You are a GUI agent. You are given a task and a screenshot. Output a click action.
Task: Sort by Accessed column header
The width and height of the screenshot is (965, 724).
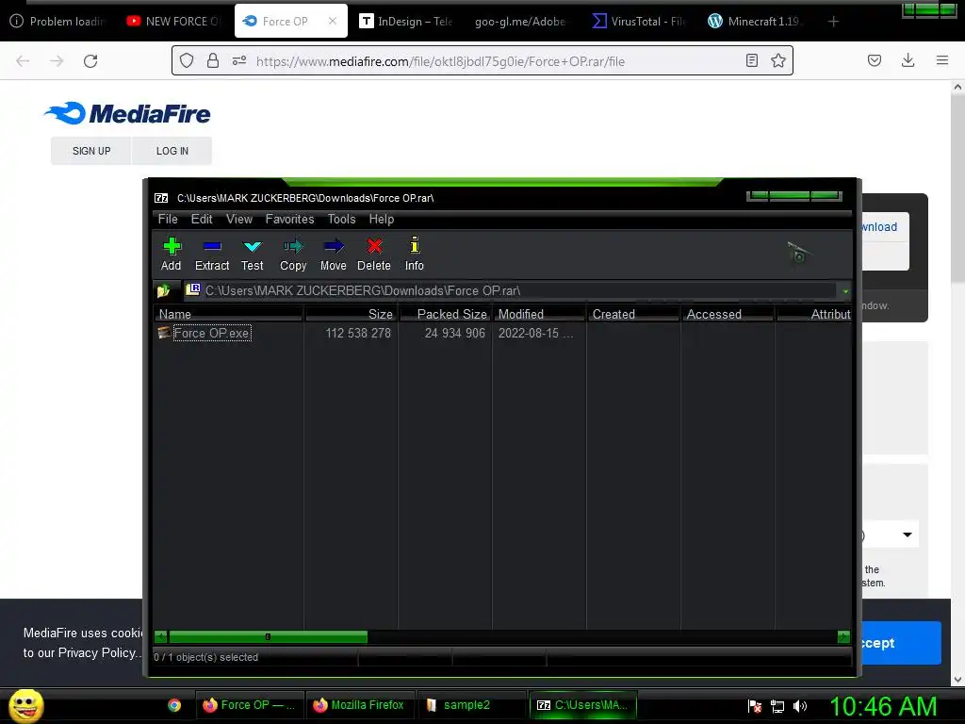728,314
